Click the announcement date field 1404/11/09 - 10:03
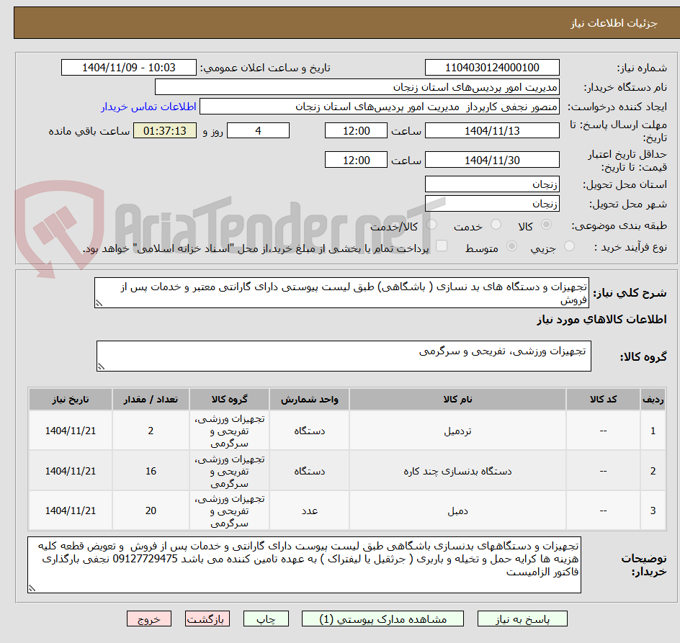 tap(129, 68)
